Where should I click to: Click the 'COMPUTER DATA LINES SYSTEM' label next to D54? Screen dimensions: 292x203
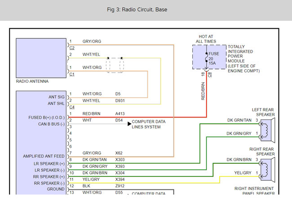coord(149,124)
